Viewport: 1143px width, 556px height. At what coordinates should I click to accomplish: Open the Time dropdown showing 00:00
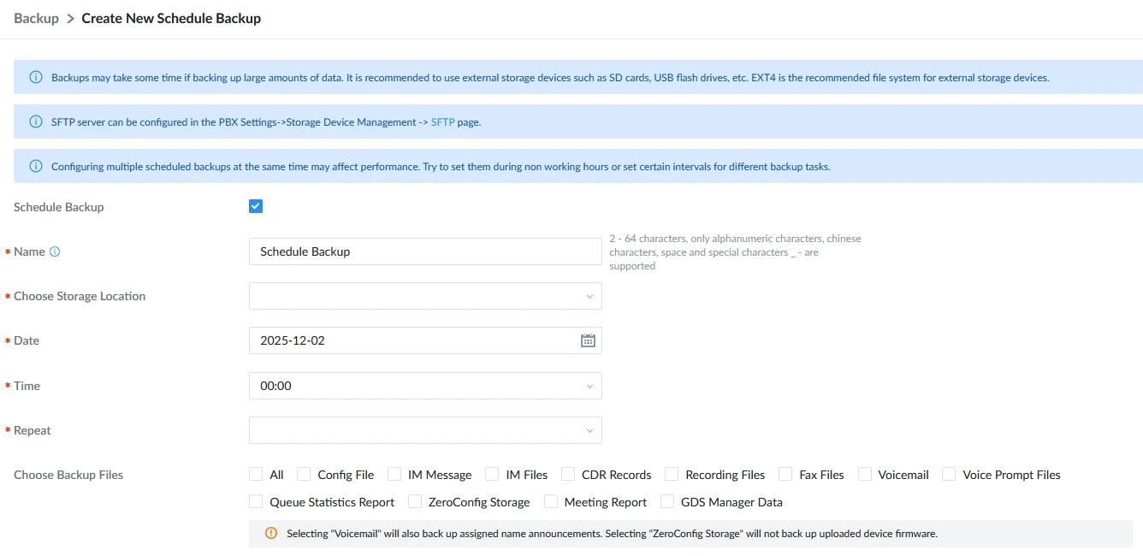(425, 386)
